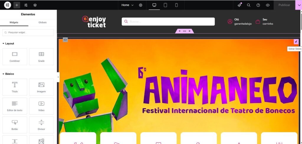This screenshot has width=302, height=144.
Task: Collapse the Layout widget section
Action: (x=8, y=44)
